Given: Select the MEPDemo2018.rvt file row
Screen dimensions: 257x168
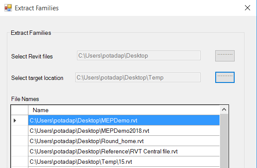Looking at the screenshot, I should [x=124, y=131].
